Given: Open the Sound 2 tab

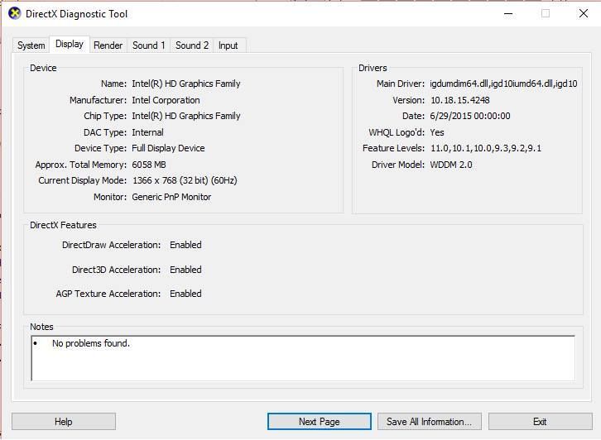Looking at the screenshot, I should 192,45.
